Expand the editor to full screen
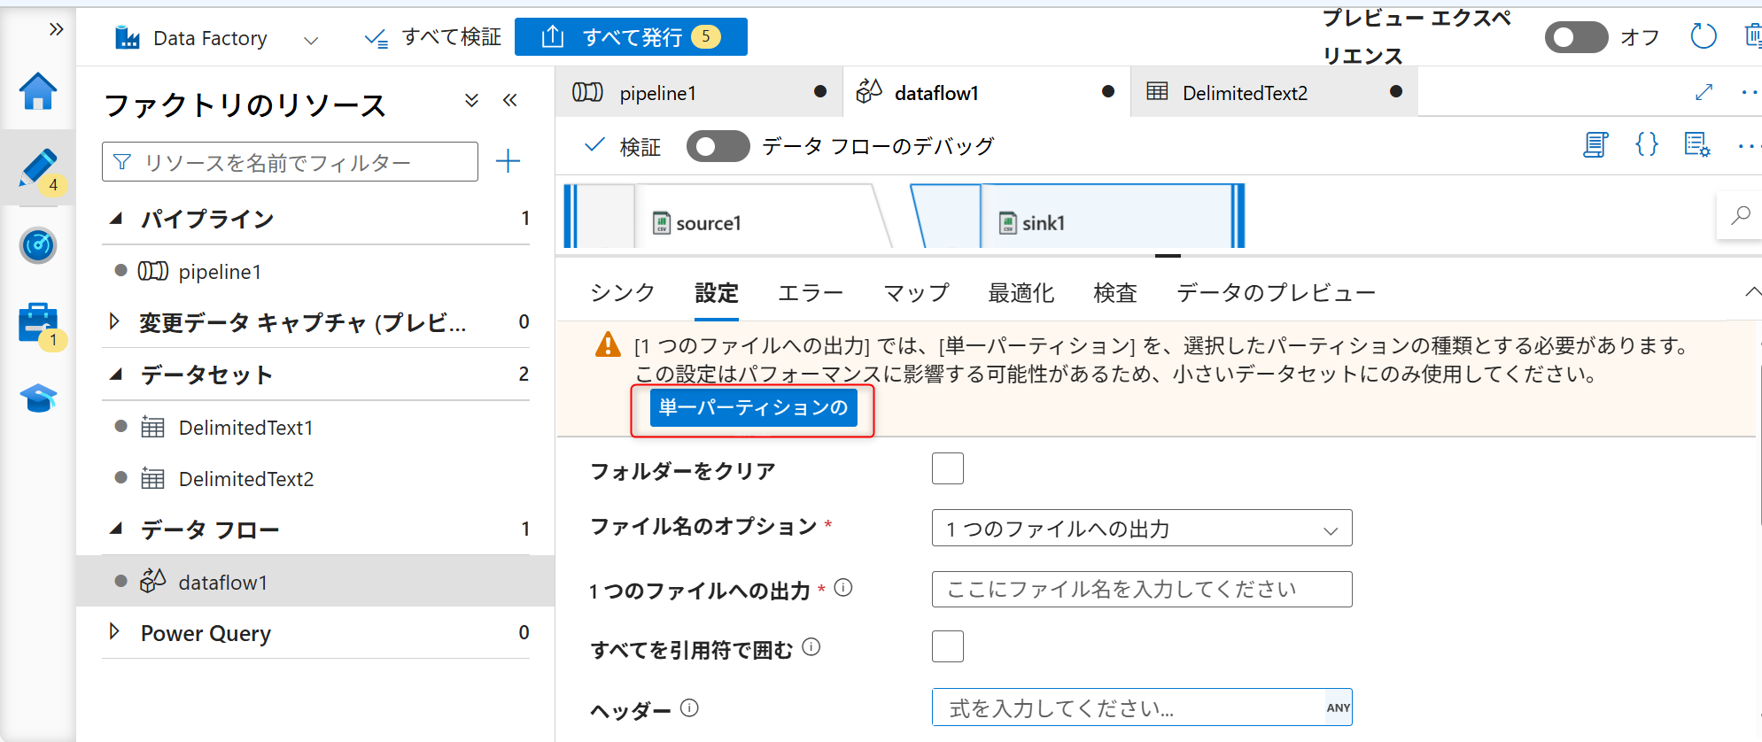The height and width of the screenshot is (742, 1762). (x=1704, y=92)
